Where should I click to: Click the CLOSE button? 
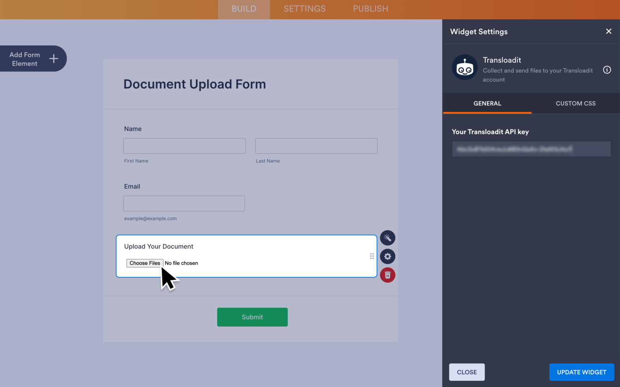coord(466,372)
